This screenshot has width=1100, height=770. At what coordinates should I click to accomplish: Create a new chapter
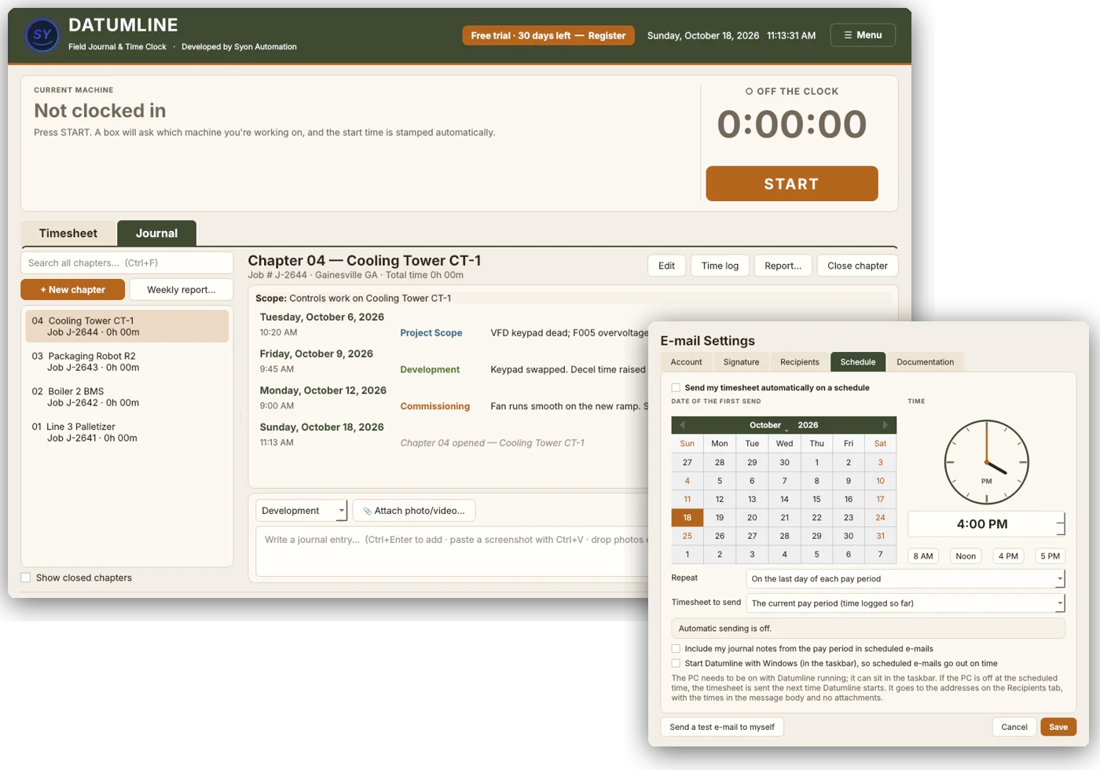click(x=73, y=290)
